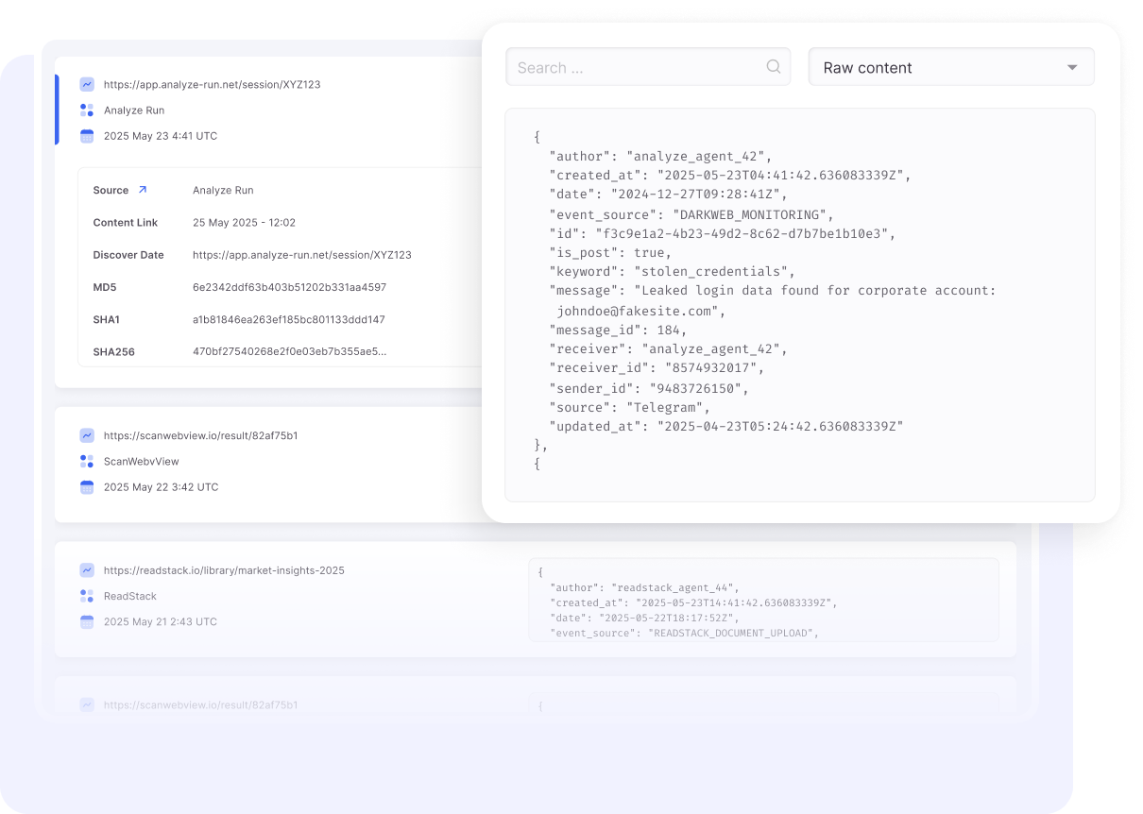This screenshot has height=814, width=1143.
Task: Select the SHA1 hash value a1b81846ea263ef185bc801133ddd147
Action: (x=289, y=320)
